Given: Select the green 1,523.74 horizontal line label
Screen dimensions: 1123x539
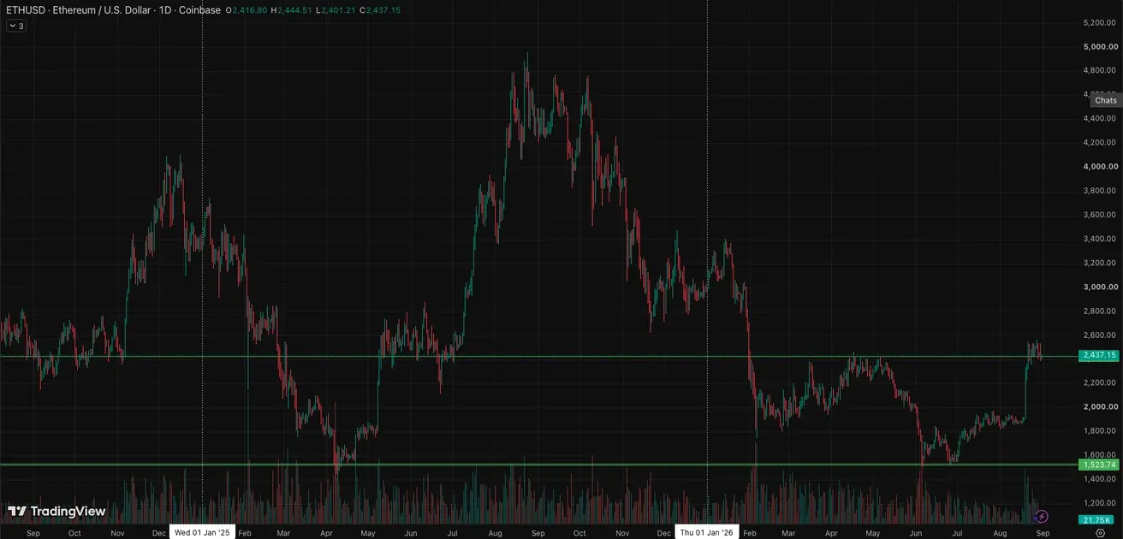Looking at the screenshot, I should 1099,465.
